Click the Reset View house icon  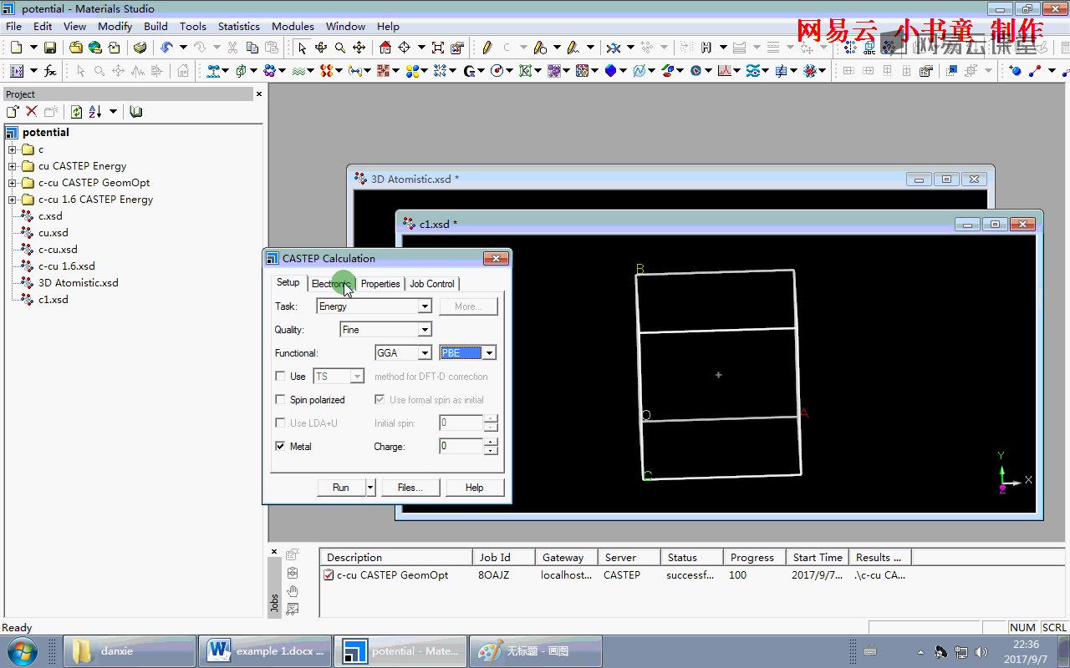point(385,48)
